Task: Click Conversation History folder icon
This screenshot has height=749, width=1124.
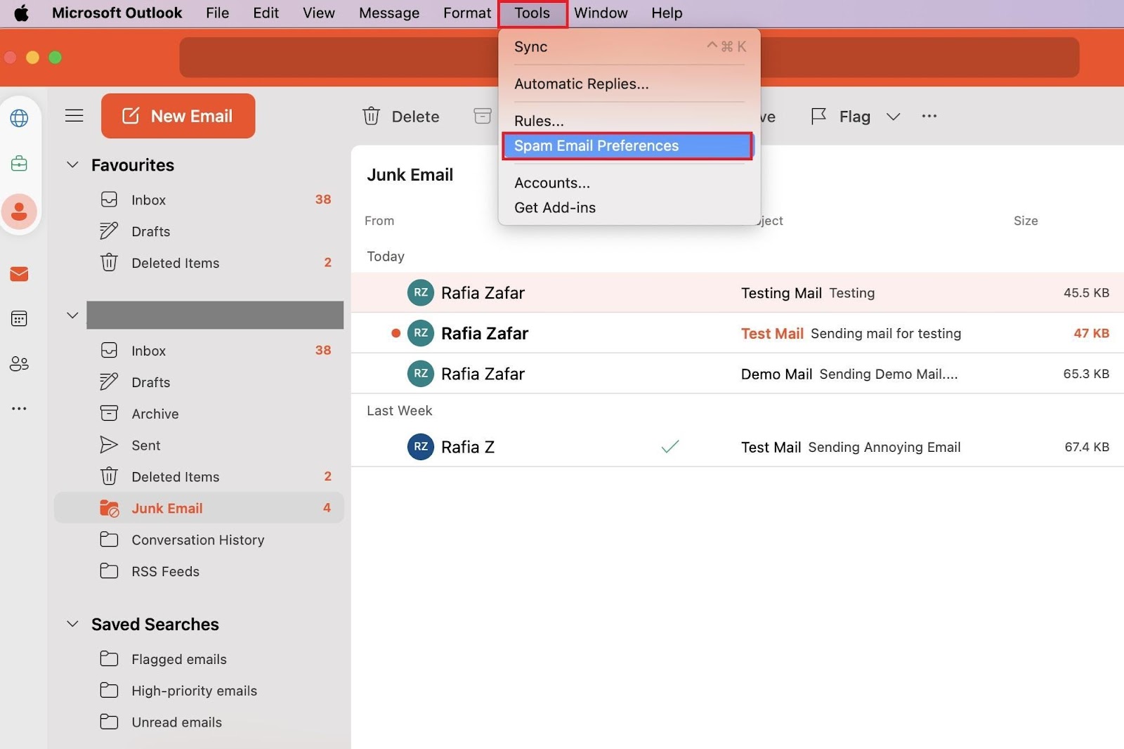Action: 109,540
